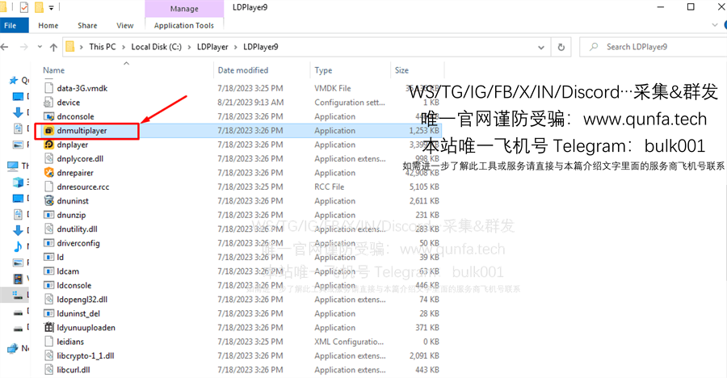This screenshot has width=727, height=378.
Task: Click the 5,105 KB size value
Action: (424, 187)
